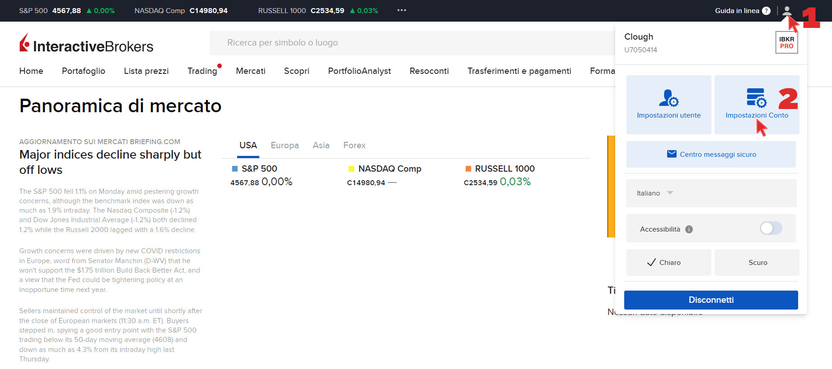Image resolution: width=832 pixels, height=369 pixels.
Task: Click the RUSSELL 1000 ticker in top bar
Action: point(318,10)
